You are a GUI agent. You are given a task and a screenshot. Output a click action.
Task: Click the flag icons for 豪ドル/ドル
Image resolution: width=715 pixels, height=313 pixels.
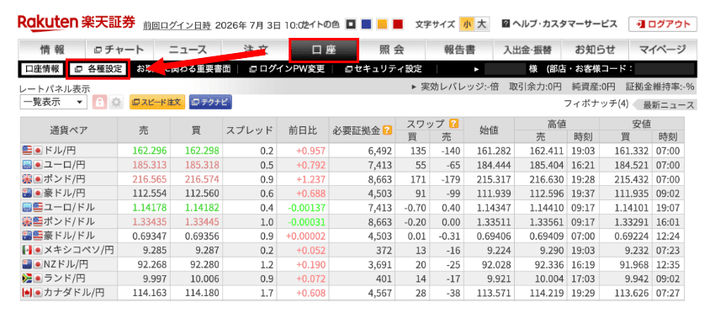[31, 236]
